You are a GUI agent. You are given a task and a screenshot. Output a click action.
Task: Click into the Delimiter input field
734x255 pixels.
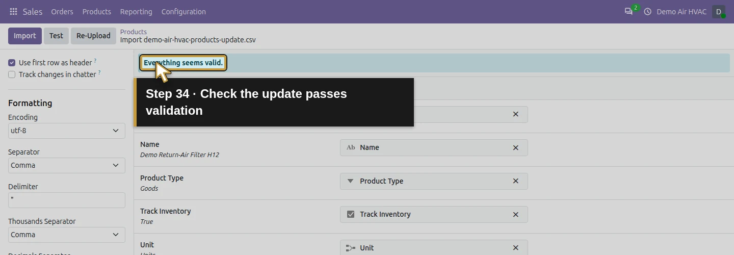67,200
